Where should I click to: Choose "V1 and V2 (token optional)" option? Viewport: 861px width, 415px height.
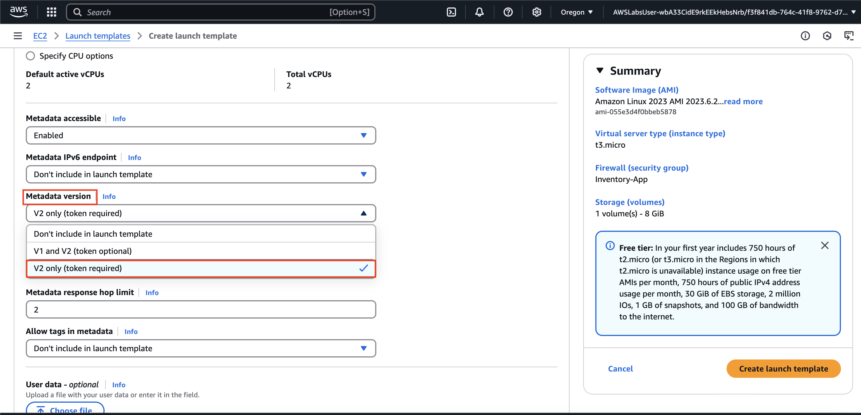coord(201,251)
